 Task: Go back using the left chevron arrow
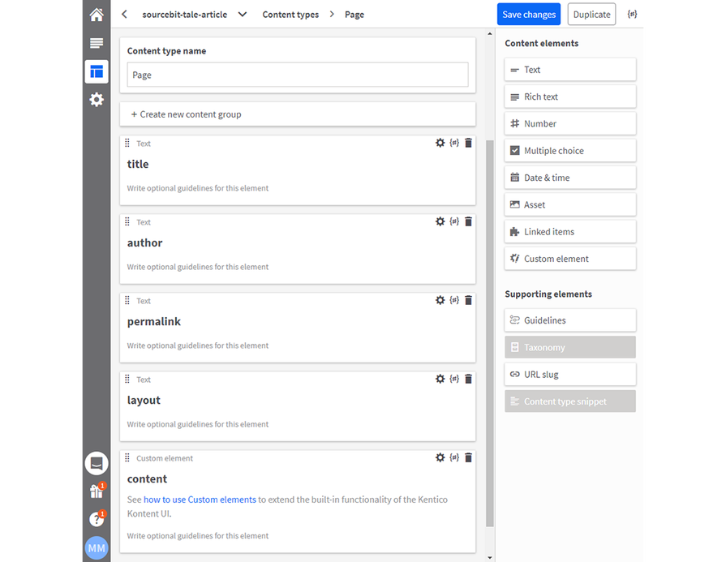[124, 15]
